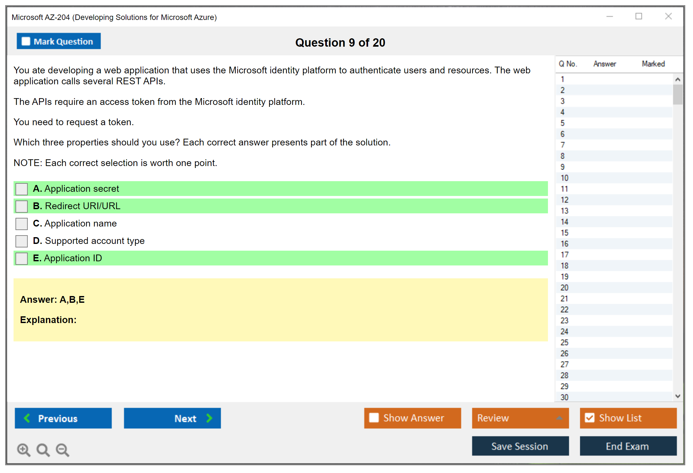Click the zoom in magnifier icon
Screen dimensions: 693x473
pyautogui.click(x=23, y=450)
